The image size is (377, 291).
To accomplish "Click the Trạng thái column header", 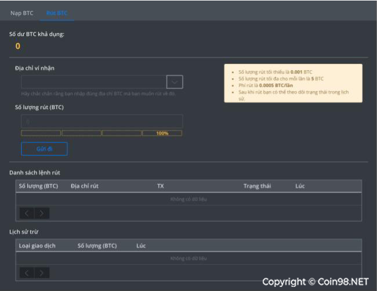I will [x=257, y=186].
